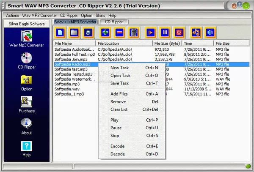The height and width of the screenshot is (172, 254).
Task: Click the speaker Decode icon
Action: [210, 32]
